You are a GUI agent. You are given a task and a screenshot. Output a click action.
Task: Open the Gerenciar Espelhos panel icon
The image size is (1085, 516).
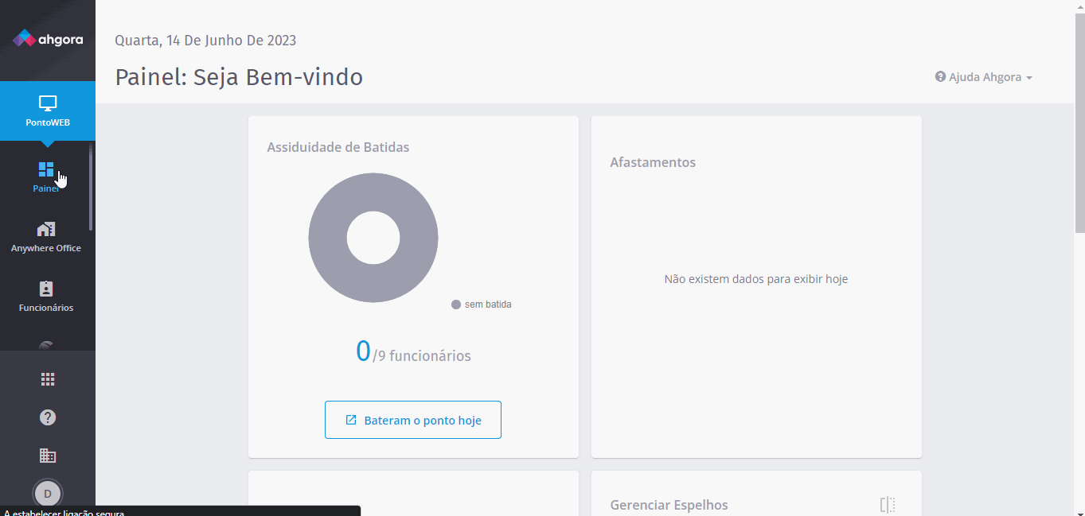point(886,504)
